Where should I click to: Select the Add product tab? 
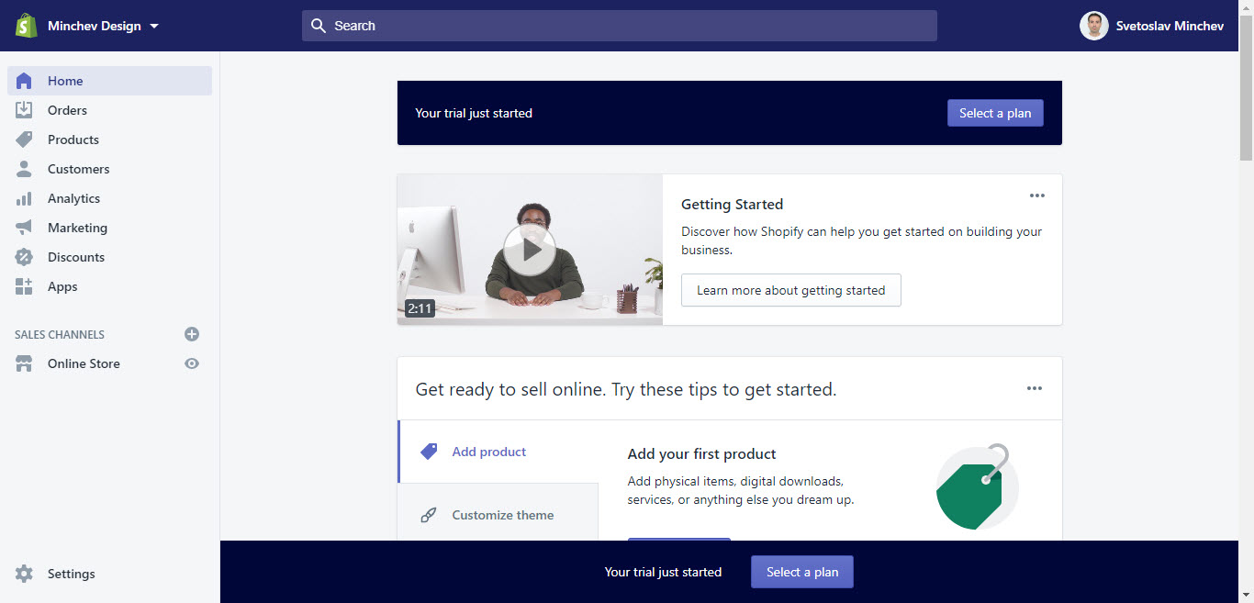click(x=498, y=452)
